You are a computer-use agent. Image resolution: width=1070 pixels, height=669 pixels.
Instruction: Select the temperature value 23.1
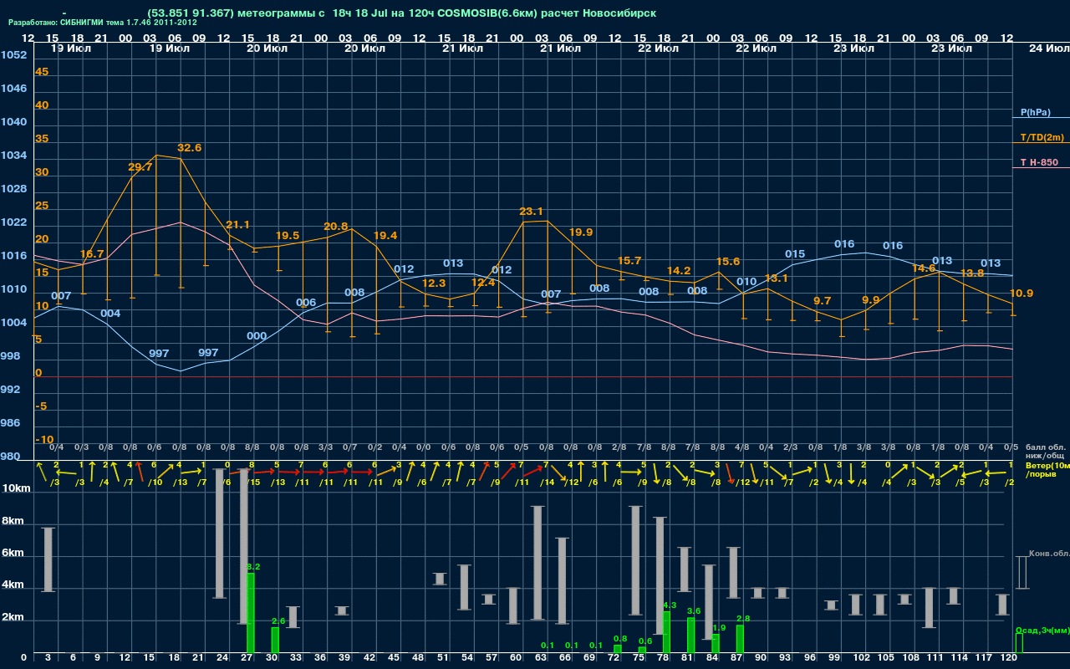[532, 212]
